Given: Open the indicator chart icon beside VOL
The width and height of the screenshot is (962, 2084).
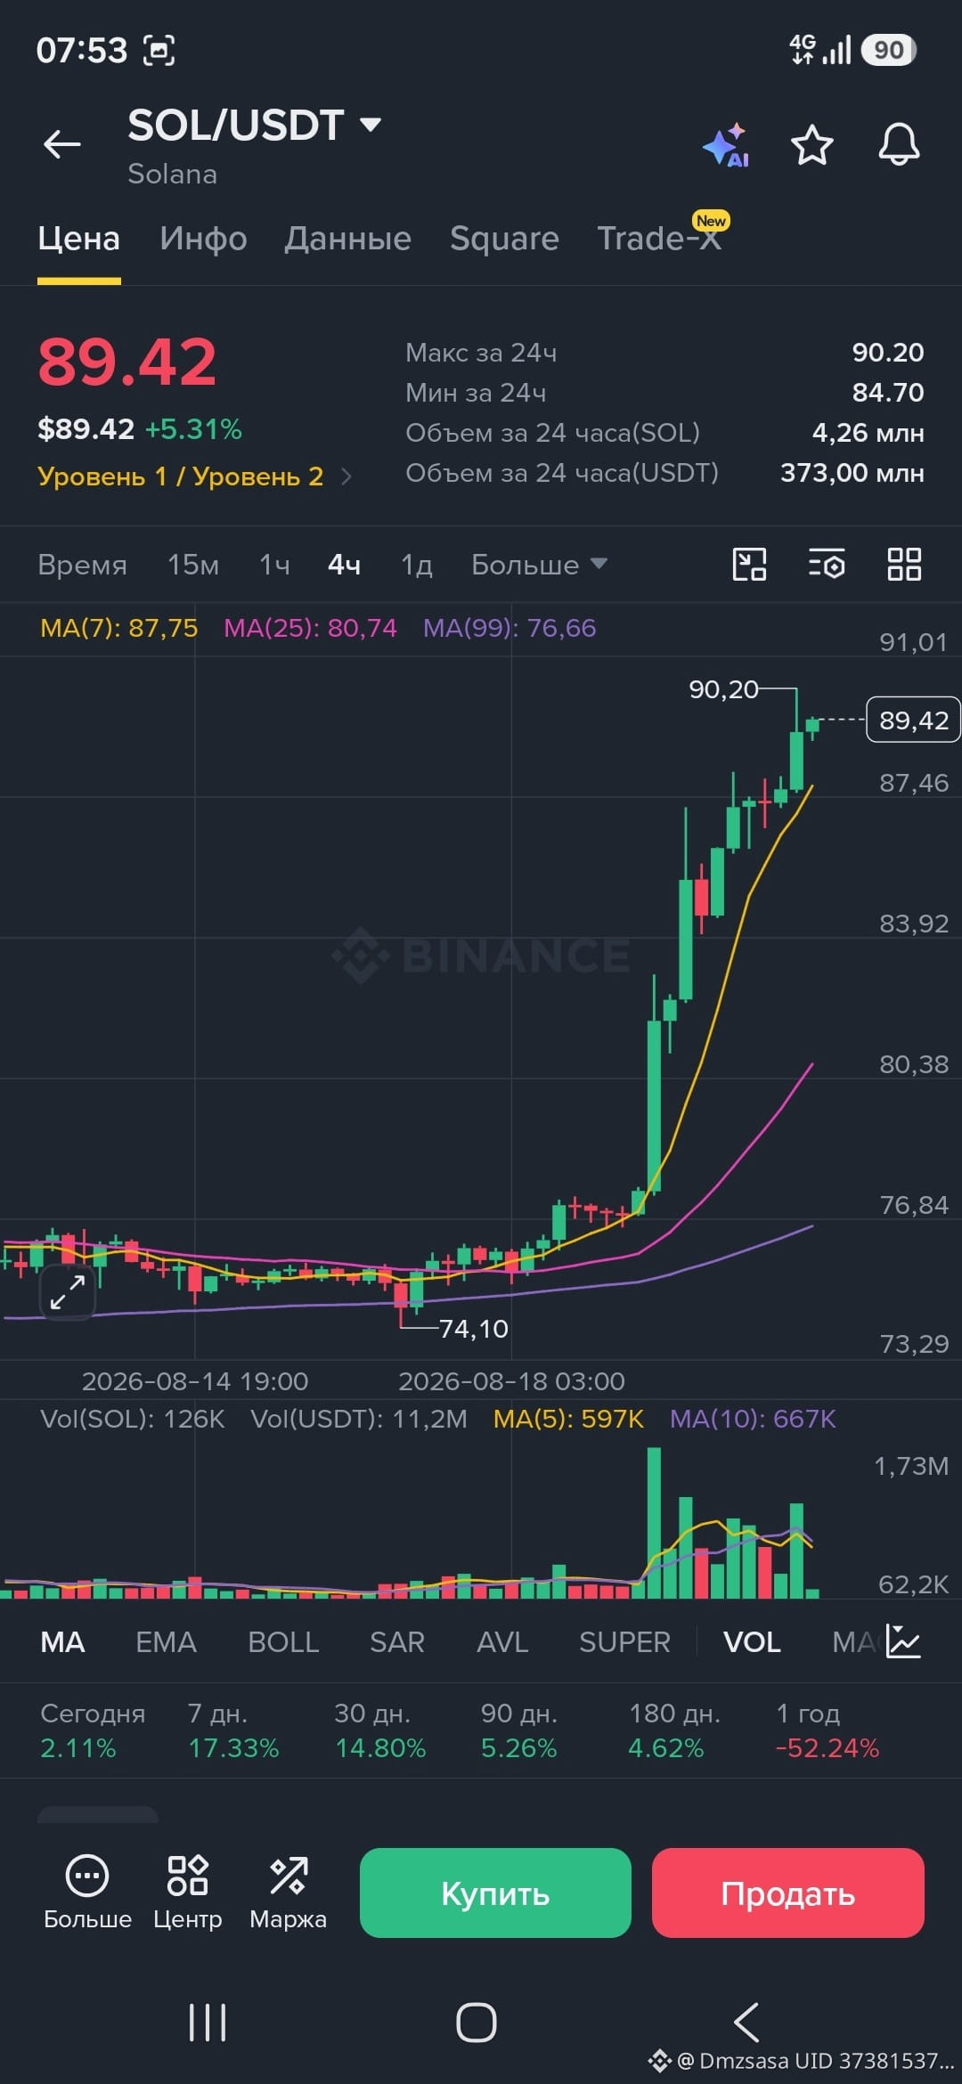Looking at the screenshot, I should click(x=903, y=1640).
